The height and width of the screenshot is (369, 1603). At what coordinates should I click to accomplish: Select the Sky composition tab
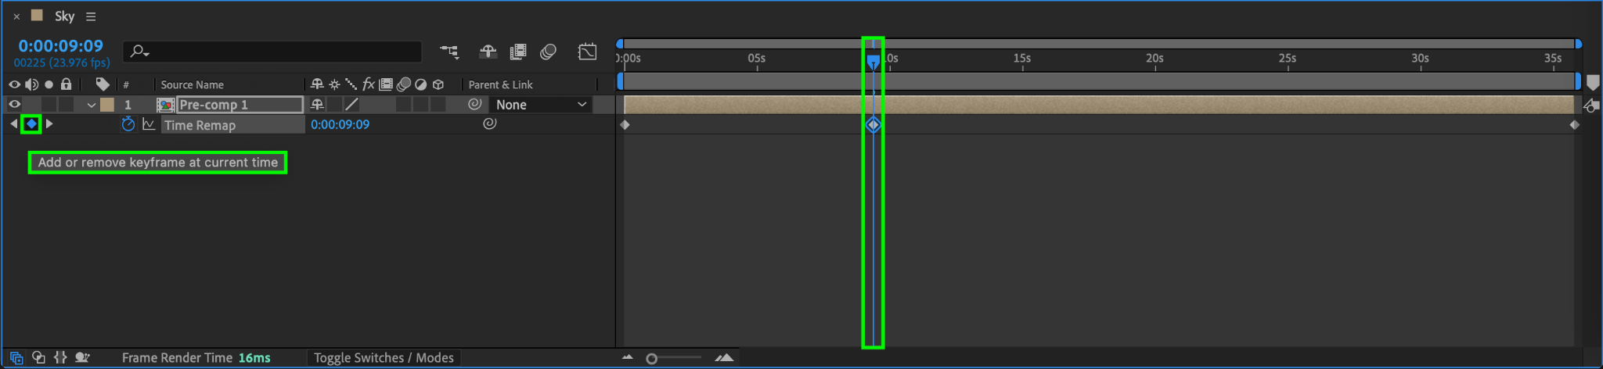(x=64, y=16)
